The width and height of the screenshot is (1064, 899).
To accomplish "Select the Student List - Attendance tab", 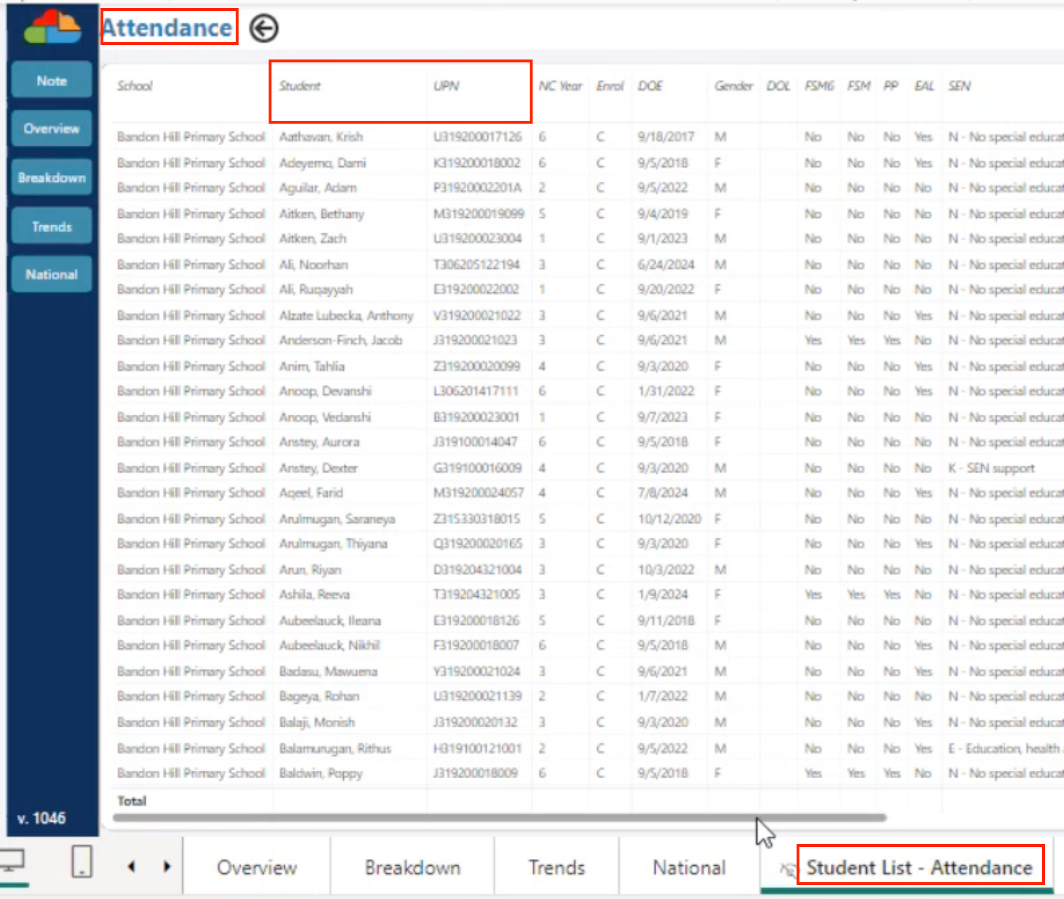I will point(919,867).
